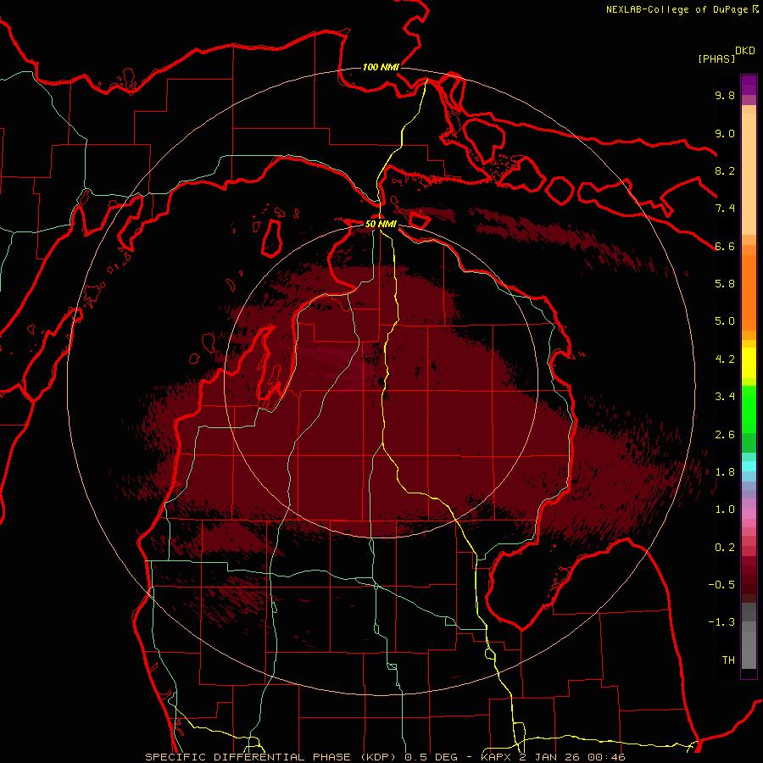Click the 5.0 legend value
Image resolution: width=763 pixels, height=763 pixels.
pos(725,321)
